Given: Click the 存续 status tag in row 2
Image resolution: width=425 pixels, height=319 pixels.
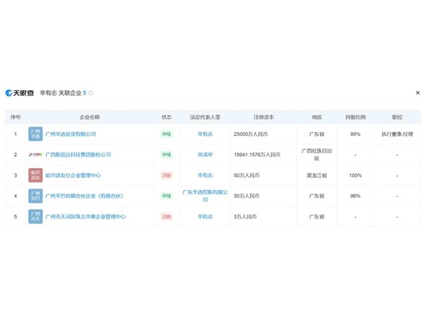Looking at the screenshot, I should (x=166, y=155).
